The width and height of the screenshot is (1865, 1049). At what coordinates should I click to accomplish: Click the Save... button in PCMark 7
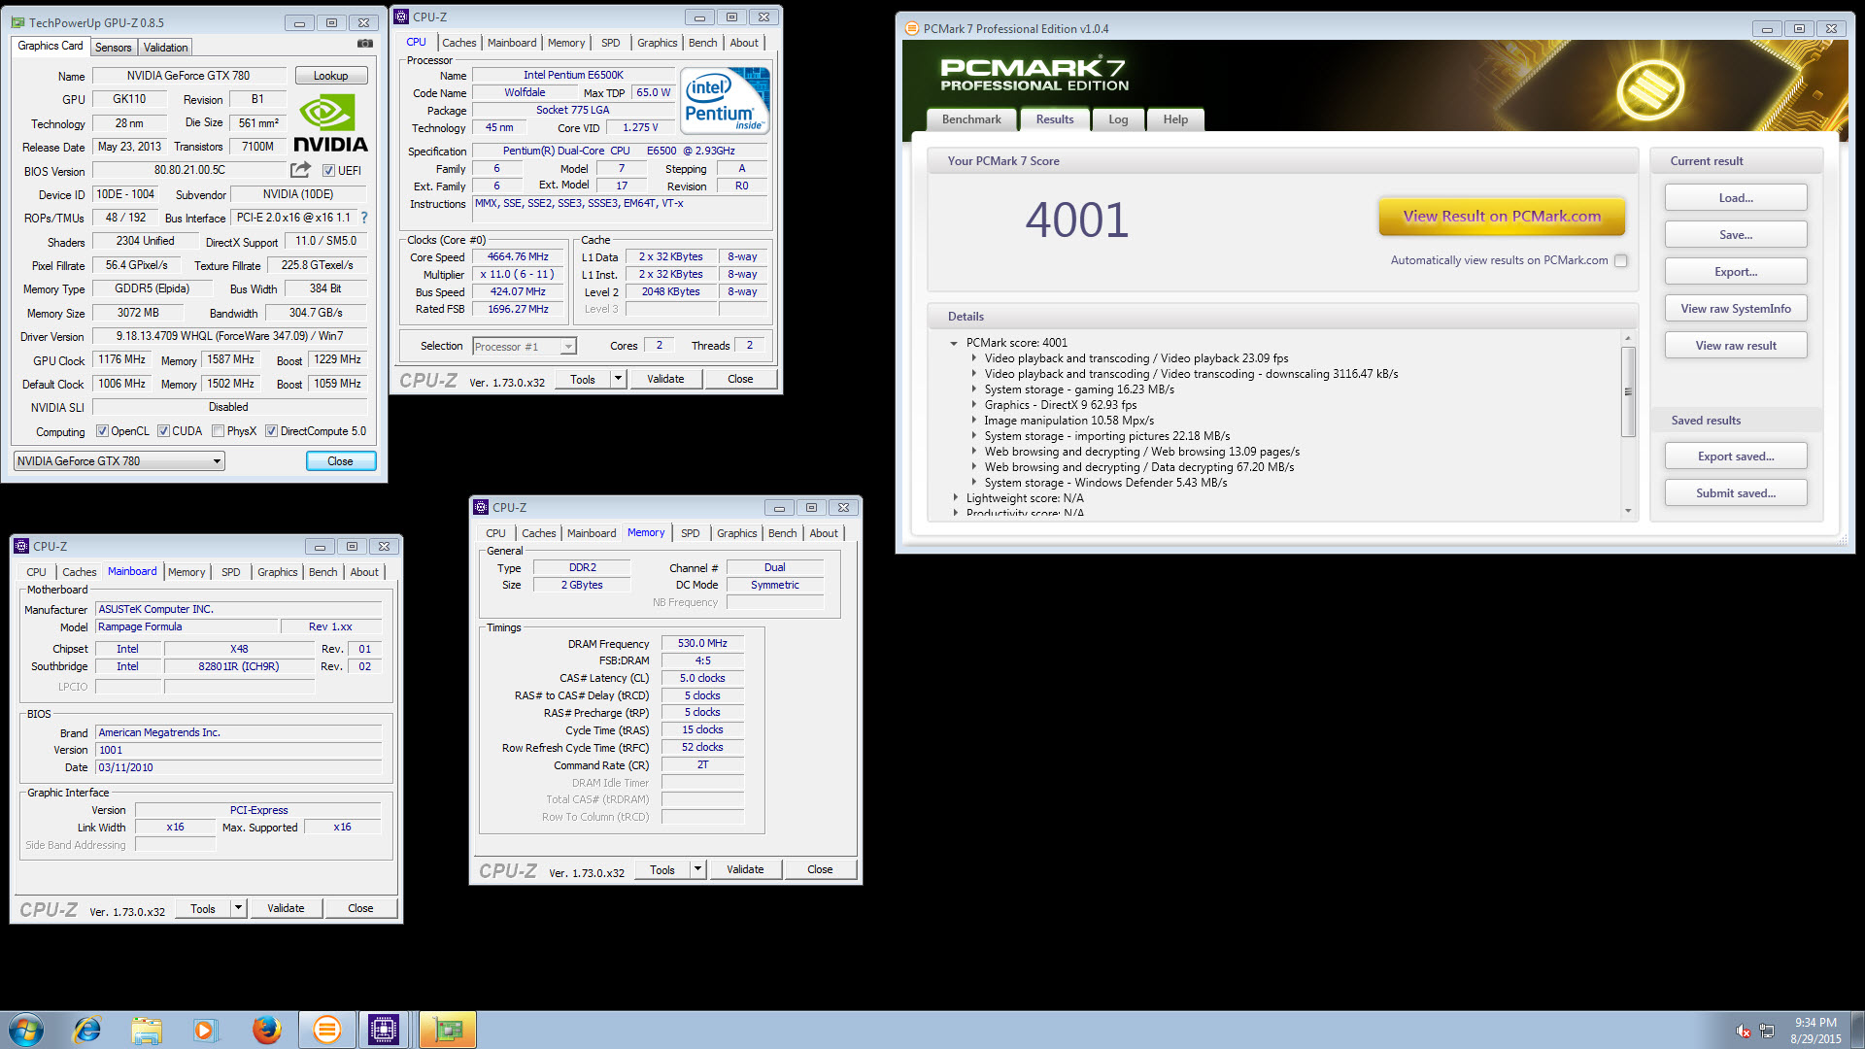tap(1736, 235)
